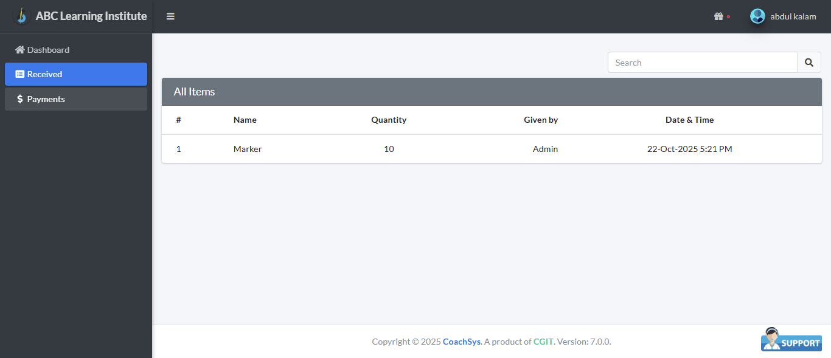
Task: Select the Marker item row
Action: click(x=248, y=149)
